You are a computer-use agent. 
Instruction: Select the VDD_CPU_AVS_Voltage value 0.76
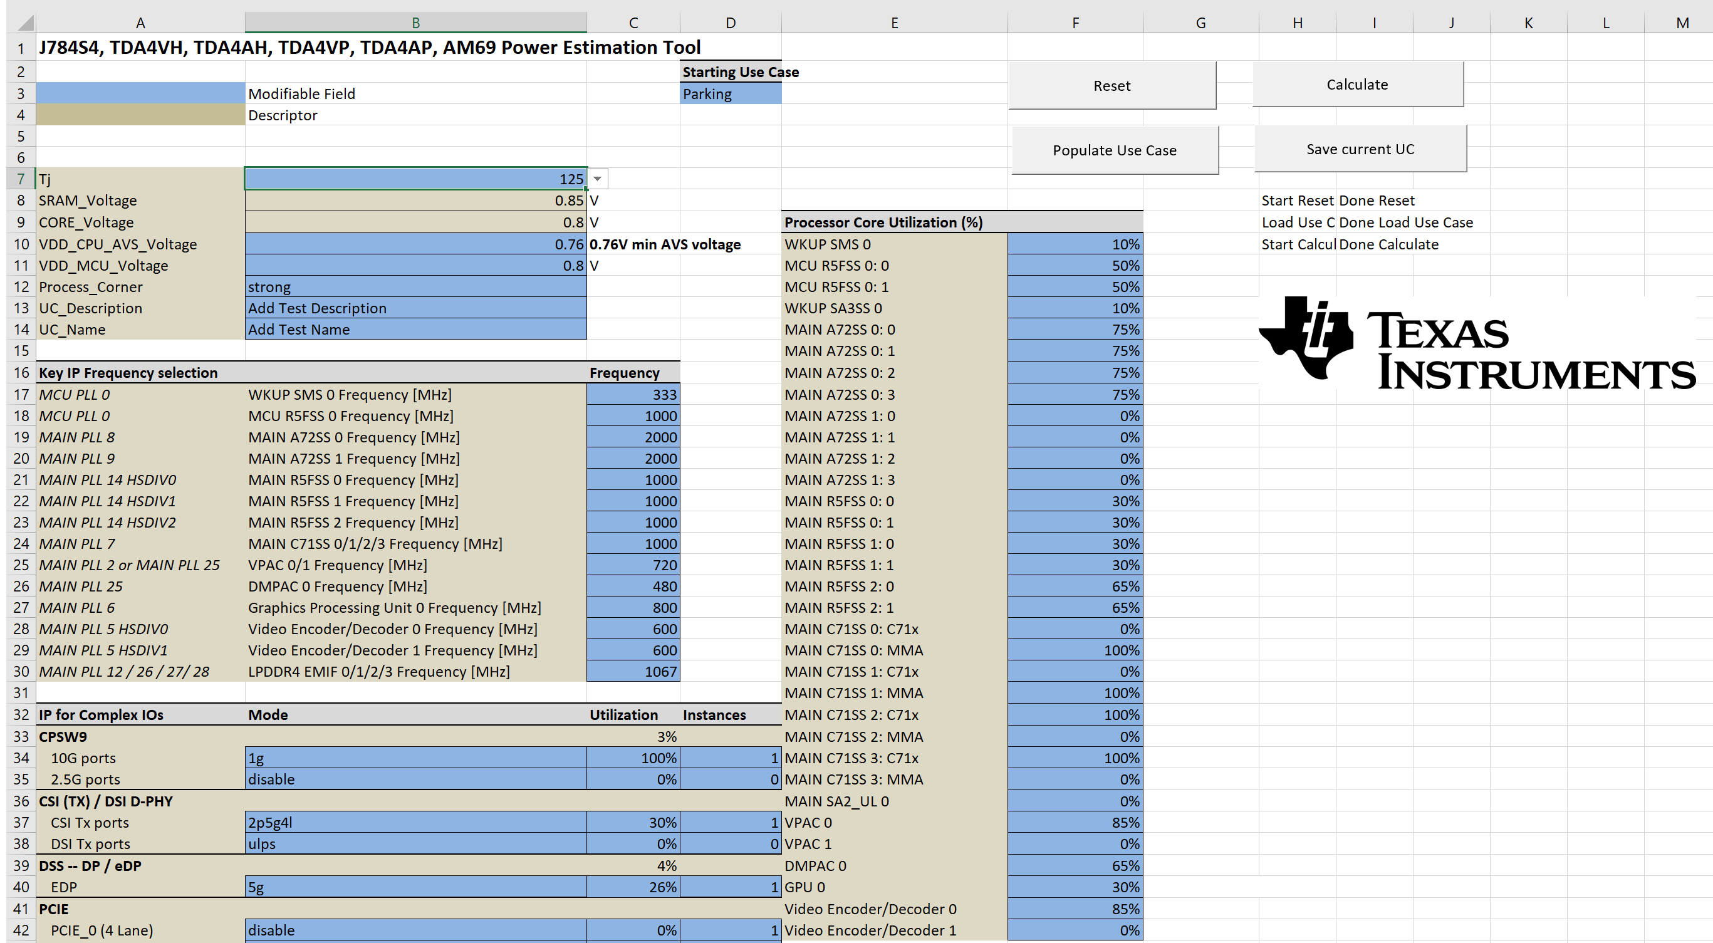pos(415,244)
